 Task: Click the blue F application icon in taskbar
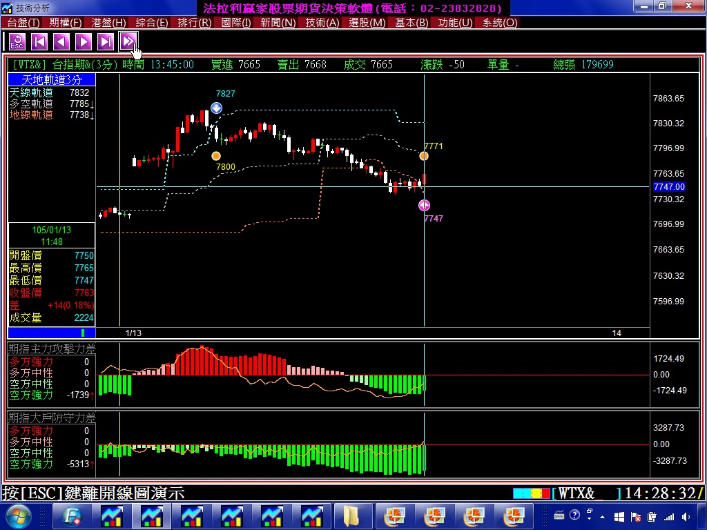click(x=72, y=516)
